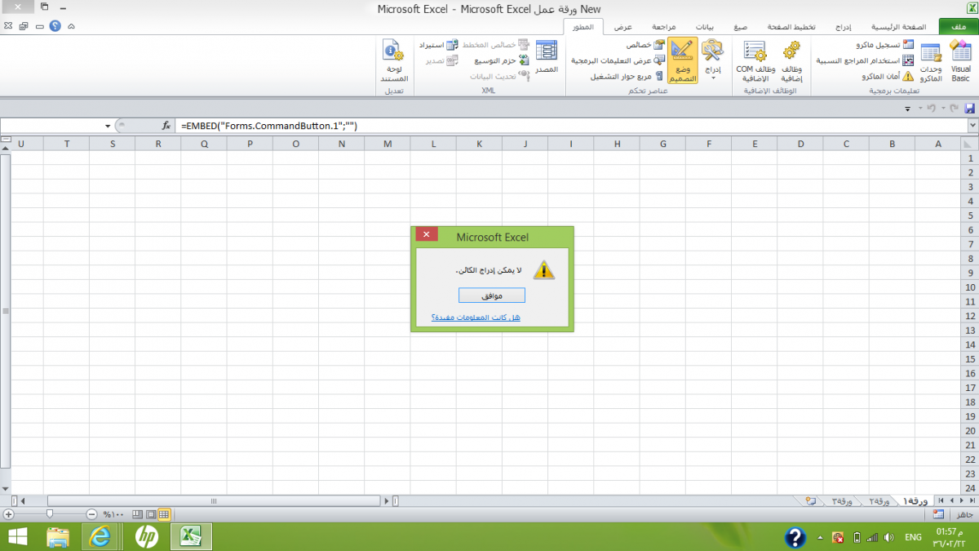979x551 pixels.
Task: Click Save icon in Quick Access Toolbar
Action: 970,108
